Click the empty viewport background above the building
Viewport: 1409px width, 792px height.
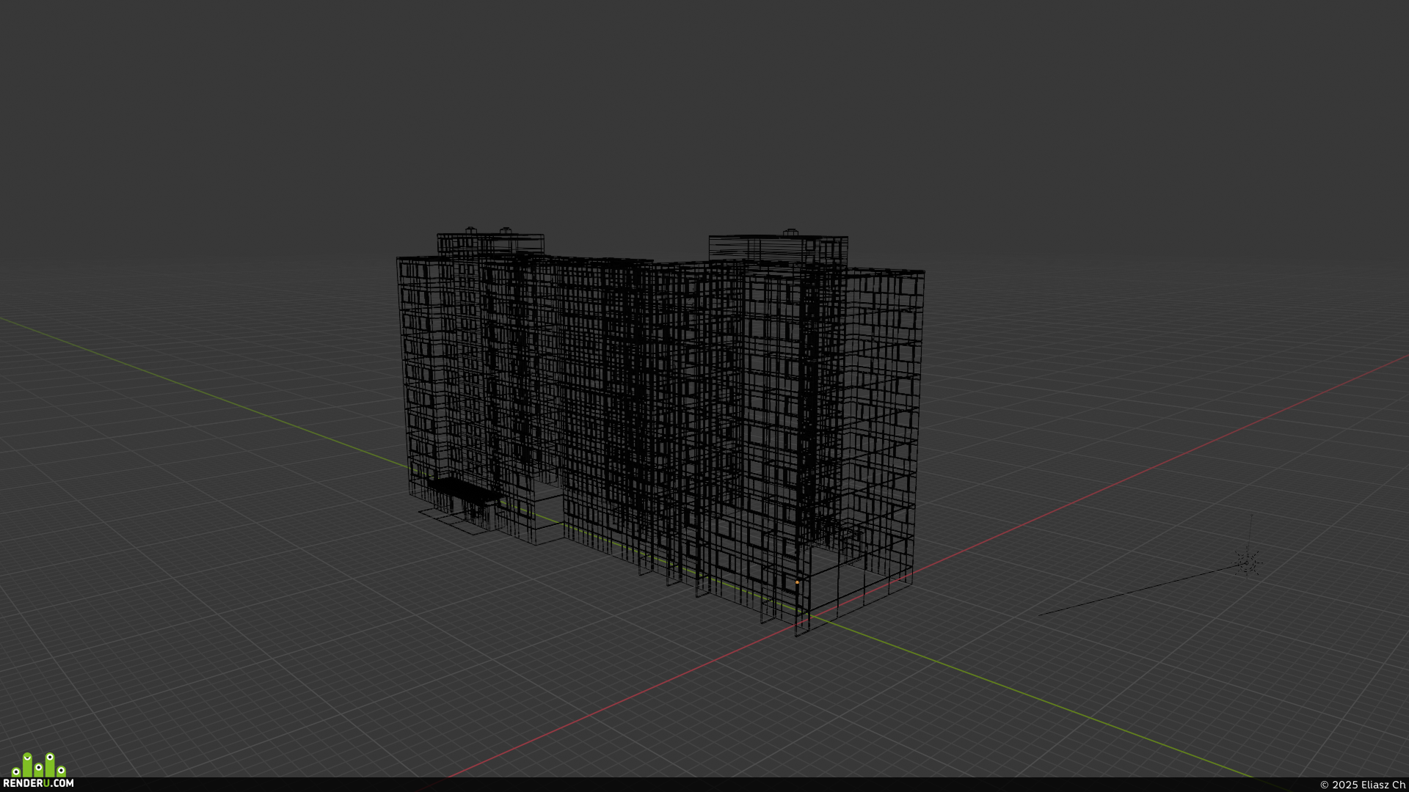tap(704, 110)
